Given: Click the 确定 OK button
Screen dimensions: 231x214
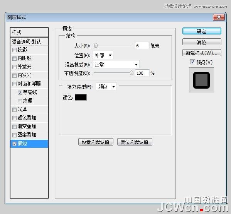Looking at the screenshot, I should pyautogui.click(x=202, y=31).
